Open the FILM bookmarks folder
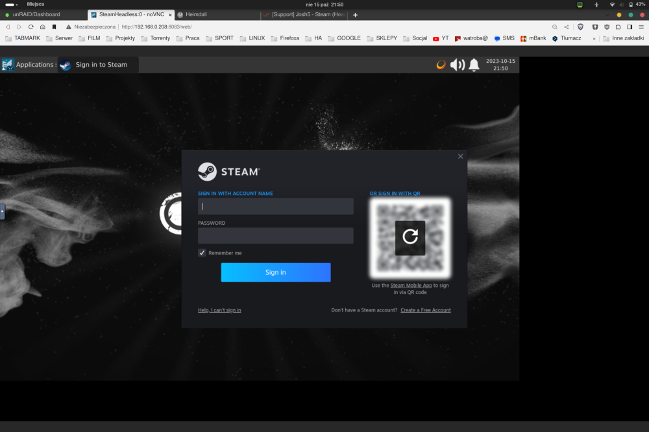Image resolution: width=649 pixels, height=432 pixels. click(90, 38)
